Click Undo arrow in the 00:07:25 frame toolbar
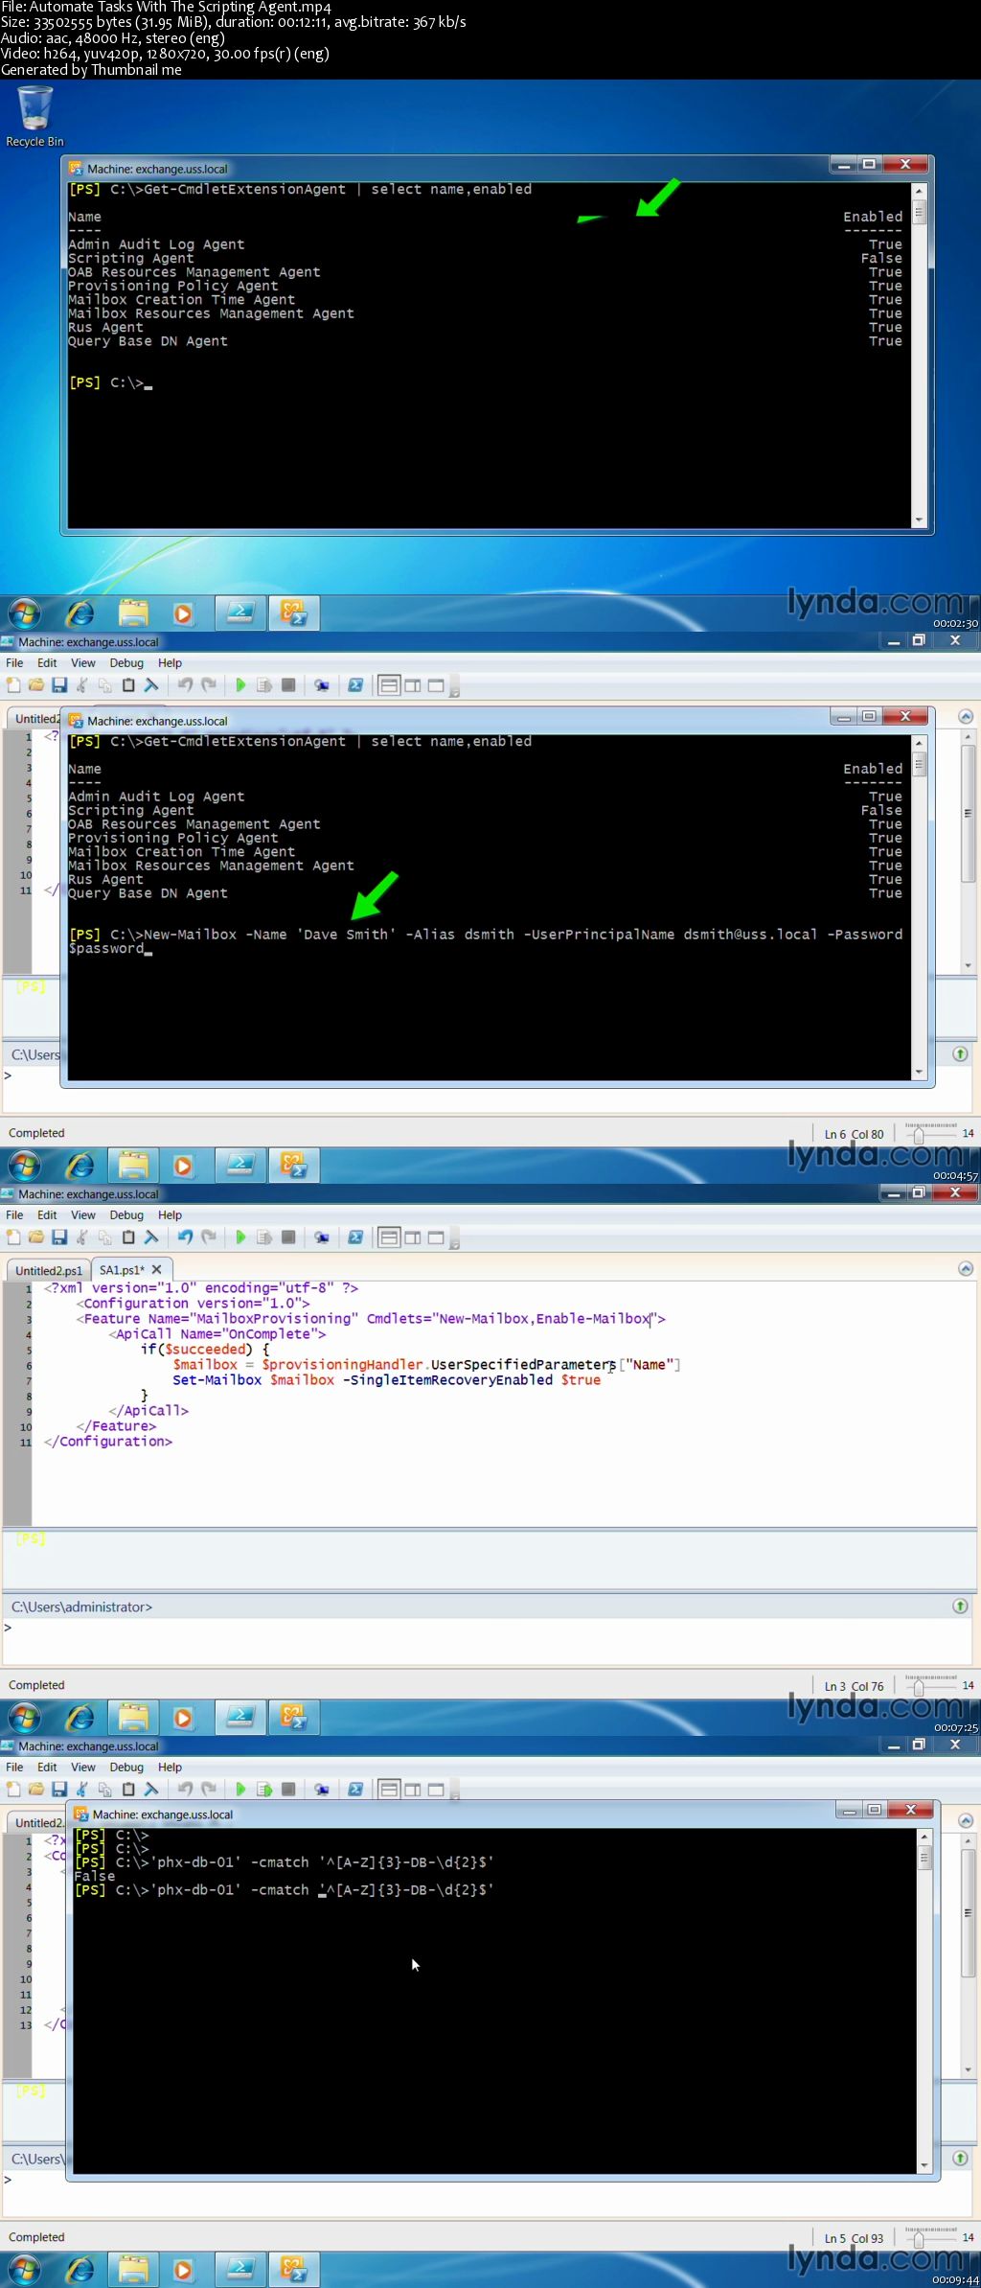The image size is (981, 2288). [x=186, y=1237]
